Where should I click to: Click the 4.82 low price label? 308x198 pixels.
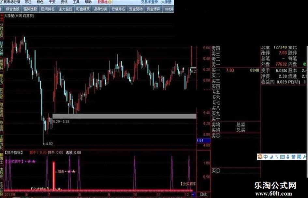coord(49,144)
